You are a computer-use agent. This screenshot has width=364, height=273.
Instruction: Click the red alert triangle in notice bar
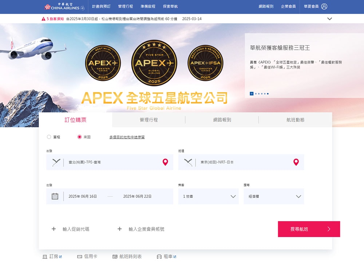(x=43, y=19)
